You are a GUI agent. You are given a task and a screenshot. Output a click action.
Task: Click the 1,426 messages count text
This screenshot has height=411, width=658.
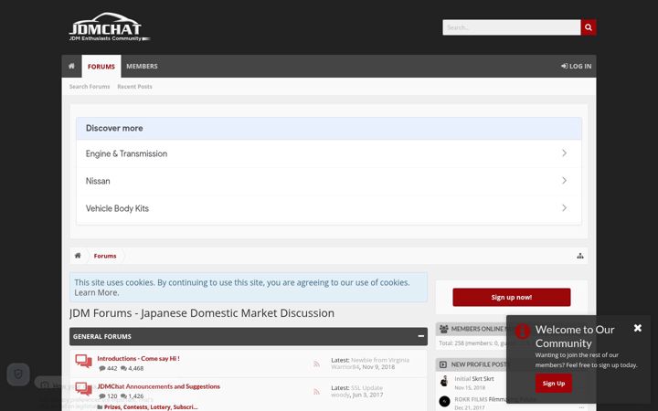[136, 395]
